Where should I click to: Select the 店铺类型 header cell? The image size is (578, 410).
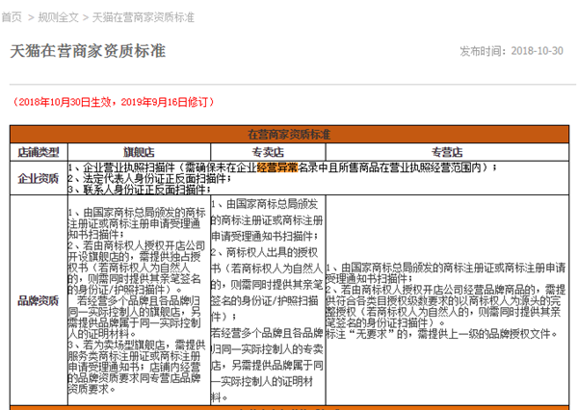tap(39, 152)
